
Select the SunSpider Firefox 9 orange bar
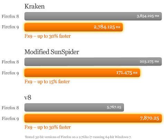(x=82, y=73)
